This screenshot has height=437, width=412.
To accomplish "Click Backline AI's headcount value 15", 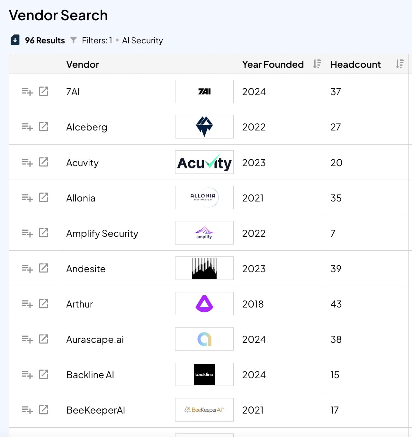I will pyautogui.click(x=335, y=375).
